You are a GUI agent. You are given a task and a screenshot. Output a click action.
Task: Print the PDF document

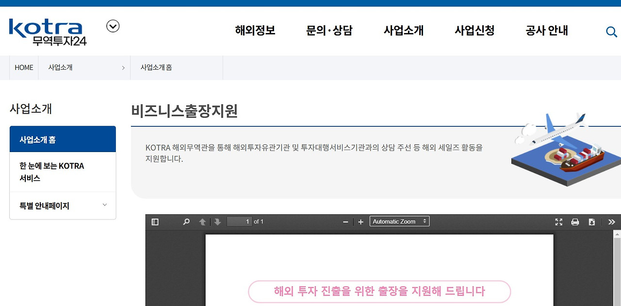575,222
